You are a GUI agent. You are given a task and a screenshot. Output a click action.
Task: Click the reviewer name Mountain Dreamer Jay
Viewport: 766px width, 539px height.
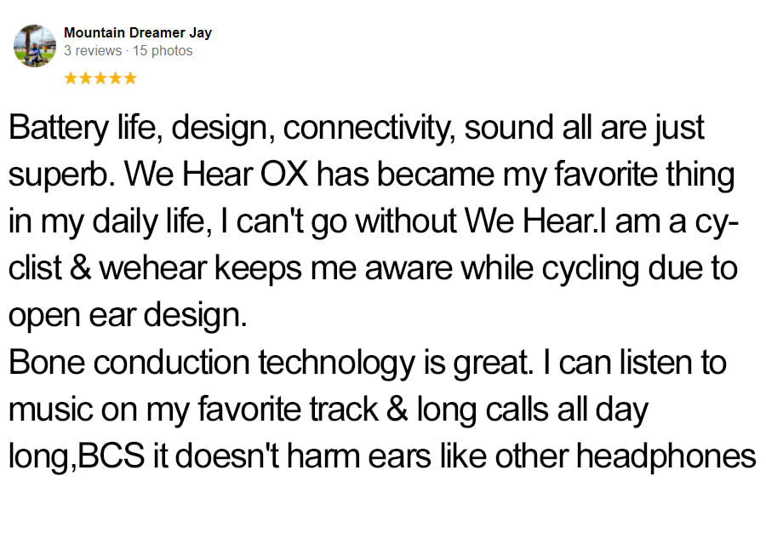tap(138, 32)
